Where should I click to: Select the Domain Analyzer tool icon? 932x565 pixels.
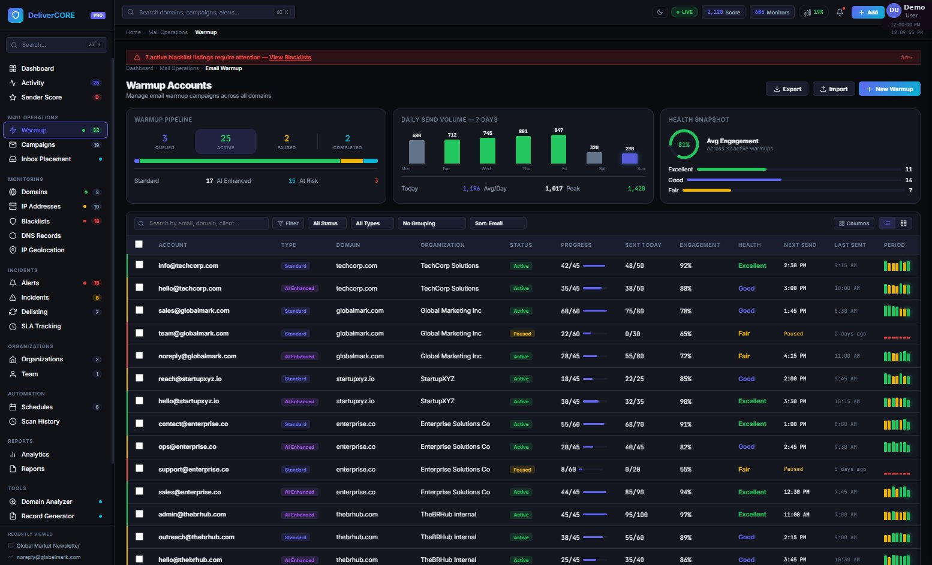click(x=13, y=501)
